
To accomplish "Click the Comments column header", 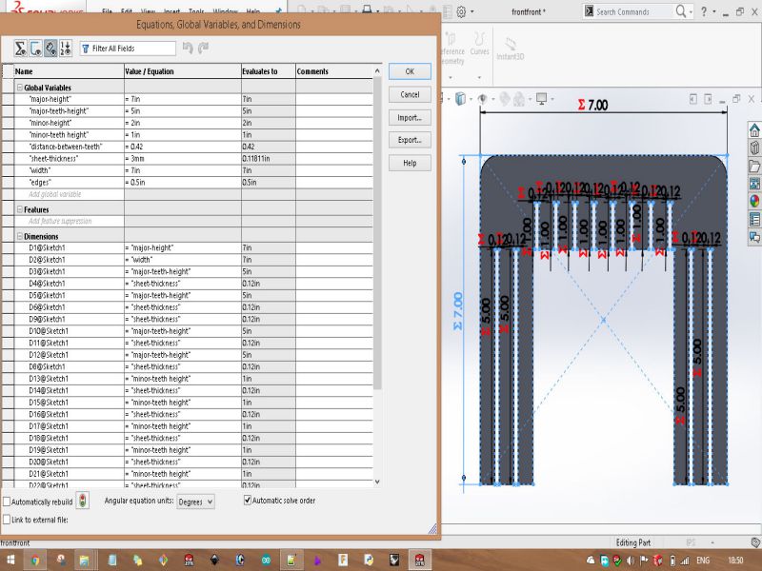I will click(x=334, y=71).
